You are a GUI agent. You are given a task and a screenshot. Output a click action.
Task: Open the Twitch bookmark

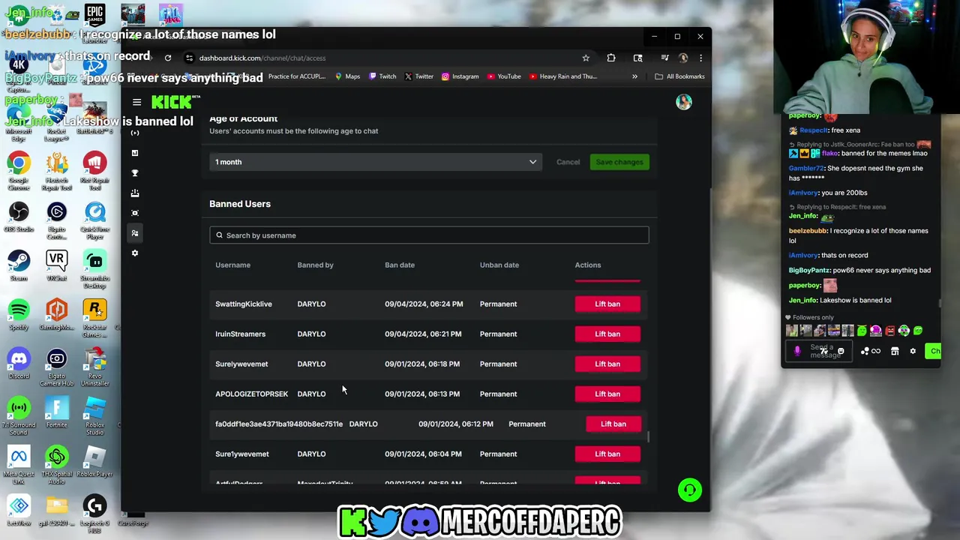coord(382,76)
